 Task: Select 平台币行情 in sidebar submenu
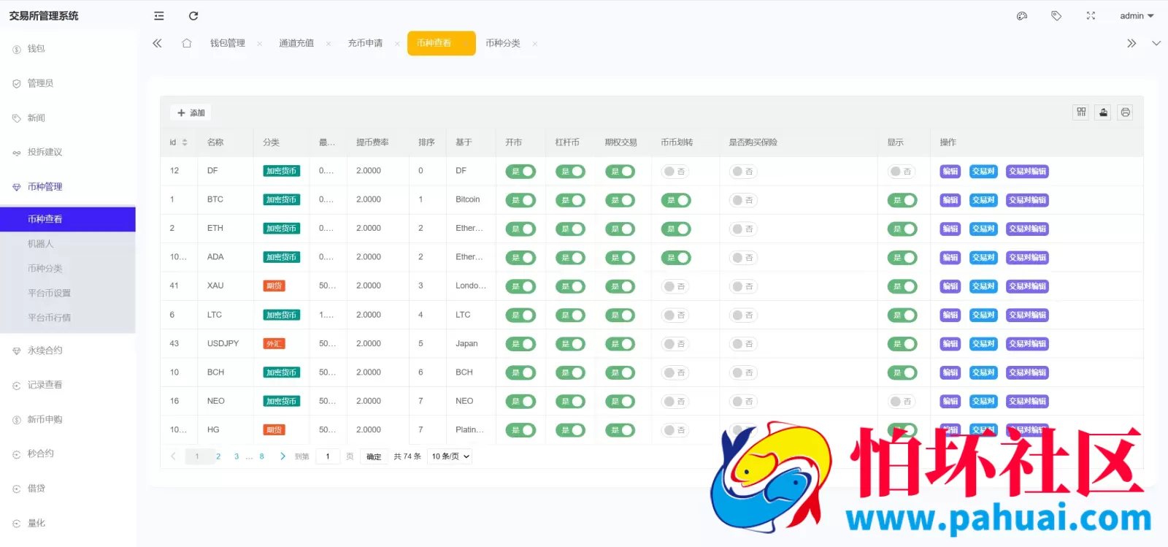coord(68,318)
